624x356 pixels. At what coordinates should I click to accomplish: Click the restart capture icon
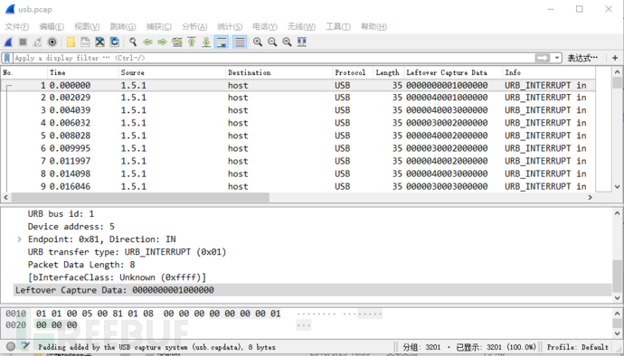(38, 42)
